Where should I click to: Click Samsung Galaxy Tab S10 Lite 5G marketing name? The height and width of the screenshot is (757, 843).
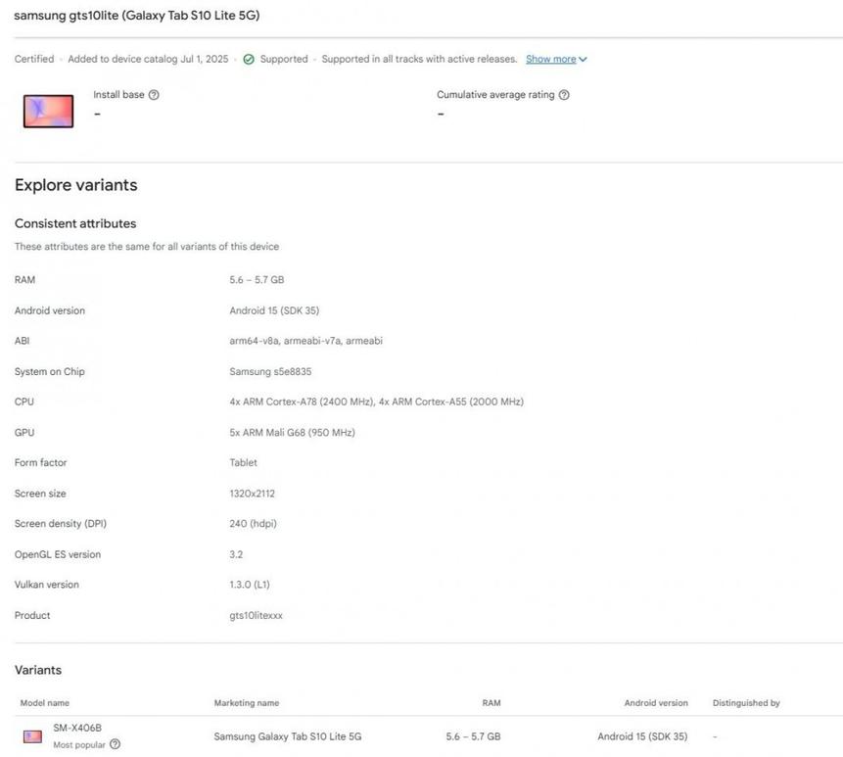pyautogui.click(x=288, y=736)
